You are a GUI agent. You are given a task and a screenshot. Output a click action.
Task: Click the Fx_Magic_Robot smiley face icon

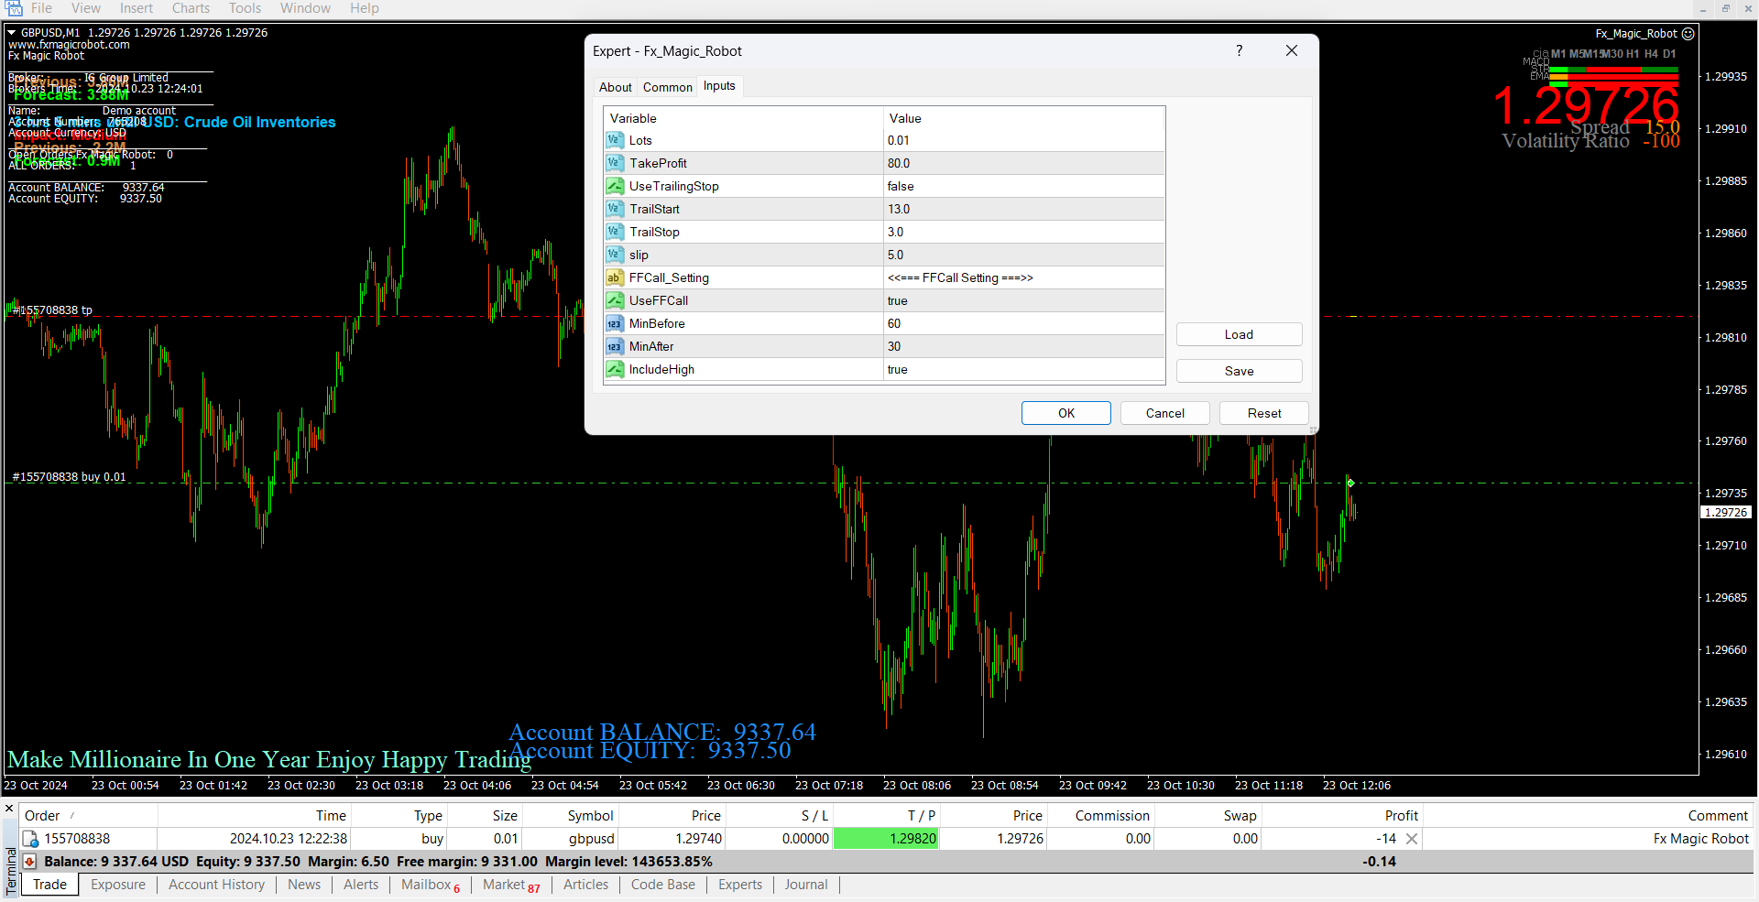point(1688,34)
